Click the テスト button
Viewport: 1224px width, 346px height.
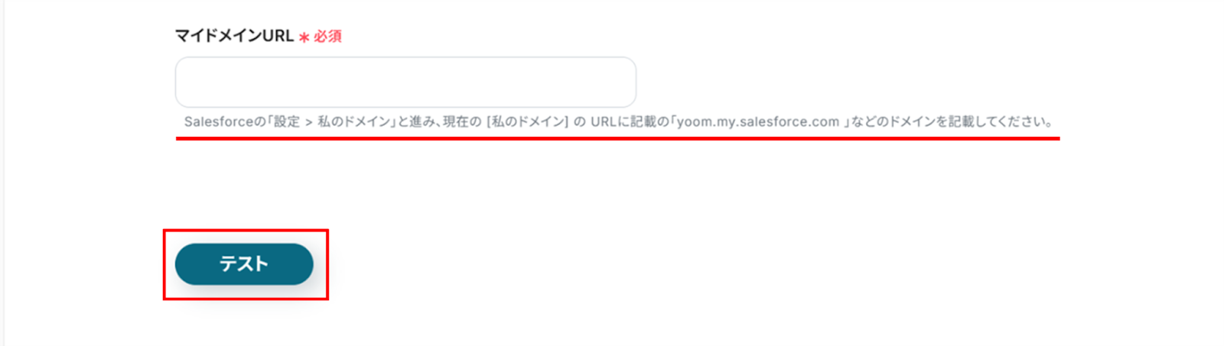tap(244, 264)
